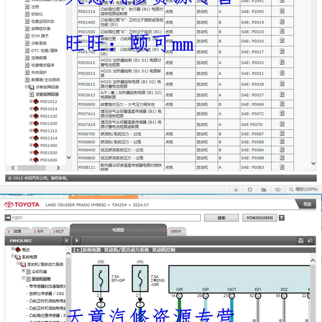
Task: Click the question mark help icon
Action: coord(282,218)
